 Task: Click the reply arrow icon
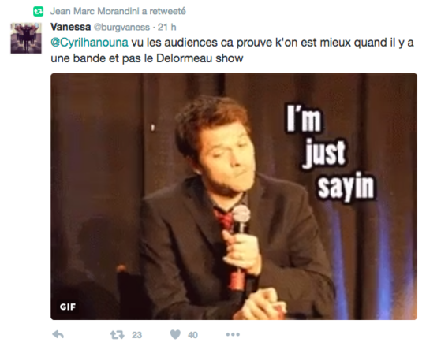point(58,335)
